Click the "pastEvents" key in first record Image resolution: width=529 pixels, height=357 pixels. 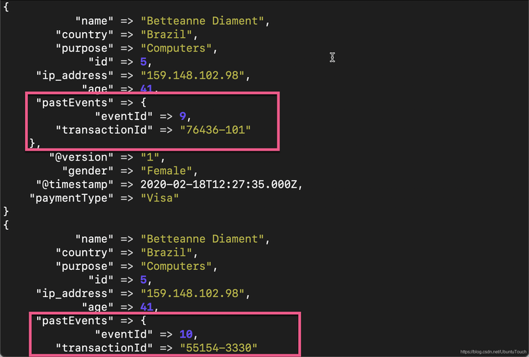point(72,103)
